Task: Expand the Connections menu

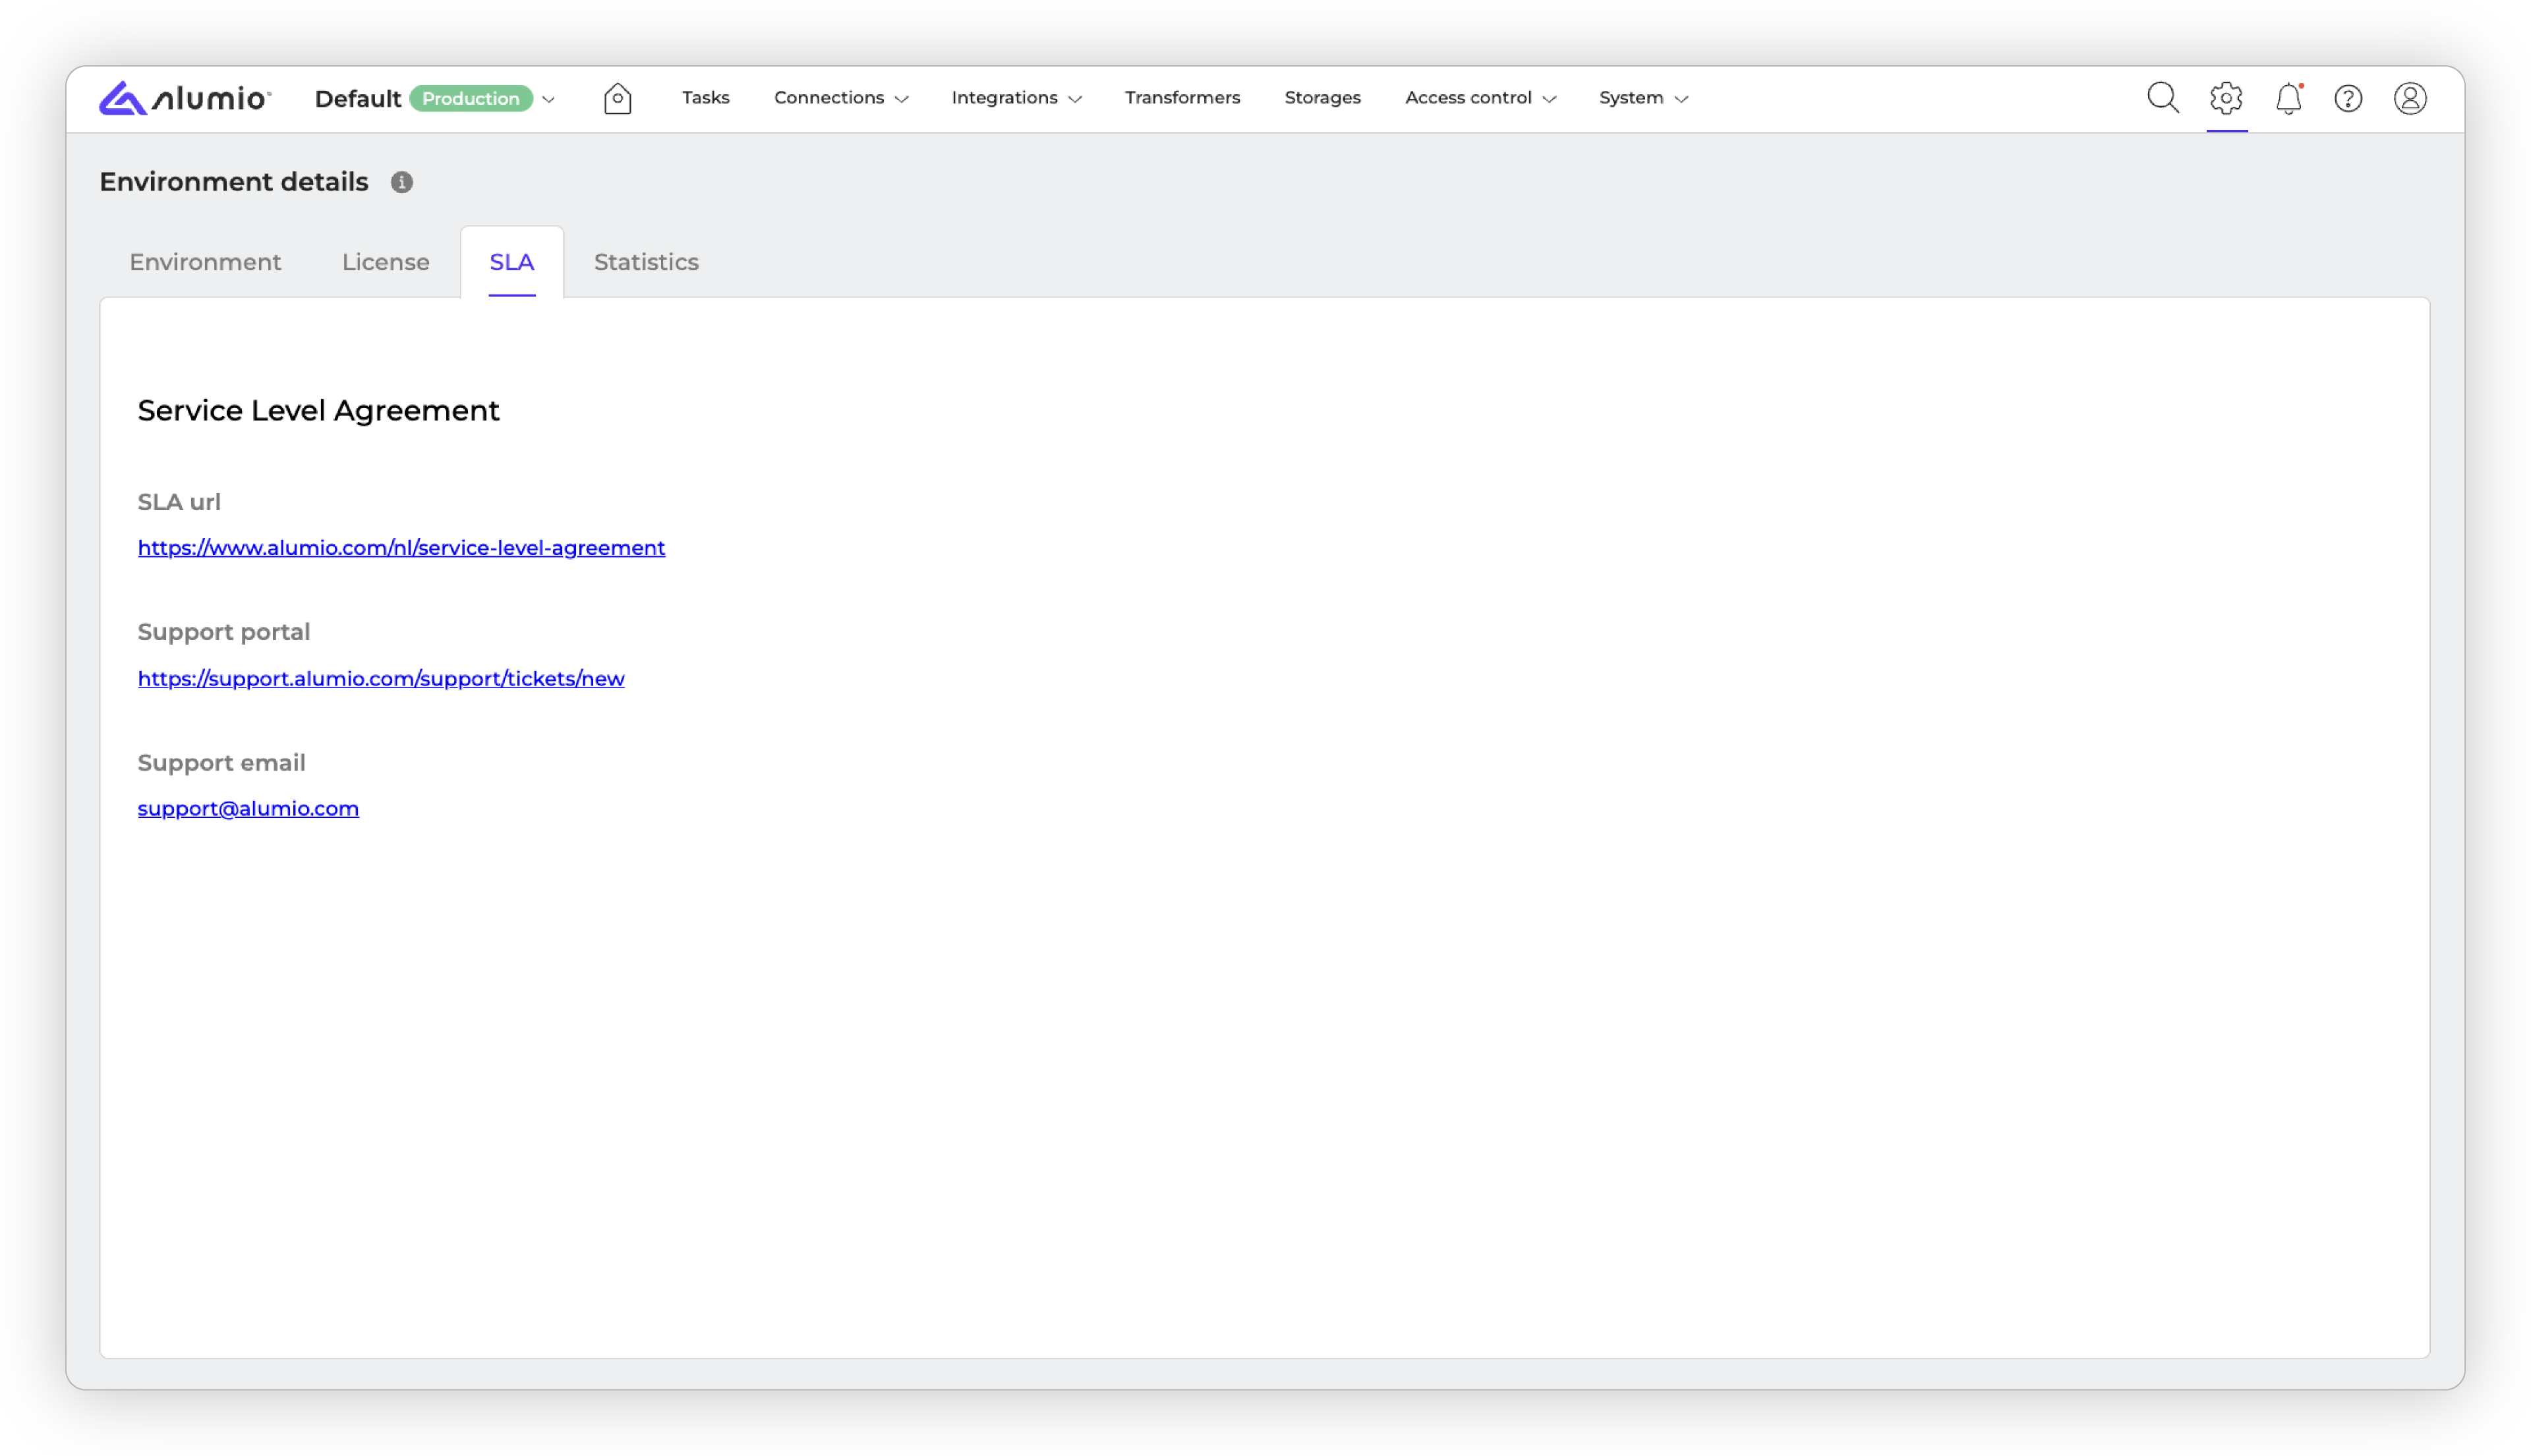Action: (x=840, y=98)
